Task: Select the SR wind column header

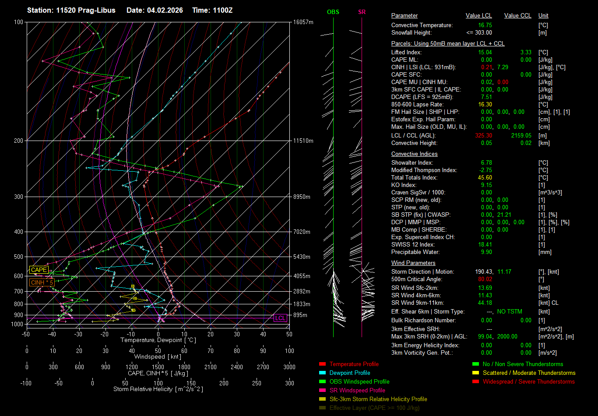Action: click(362, 12)
